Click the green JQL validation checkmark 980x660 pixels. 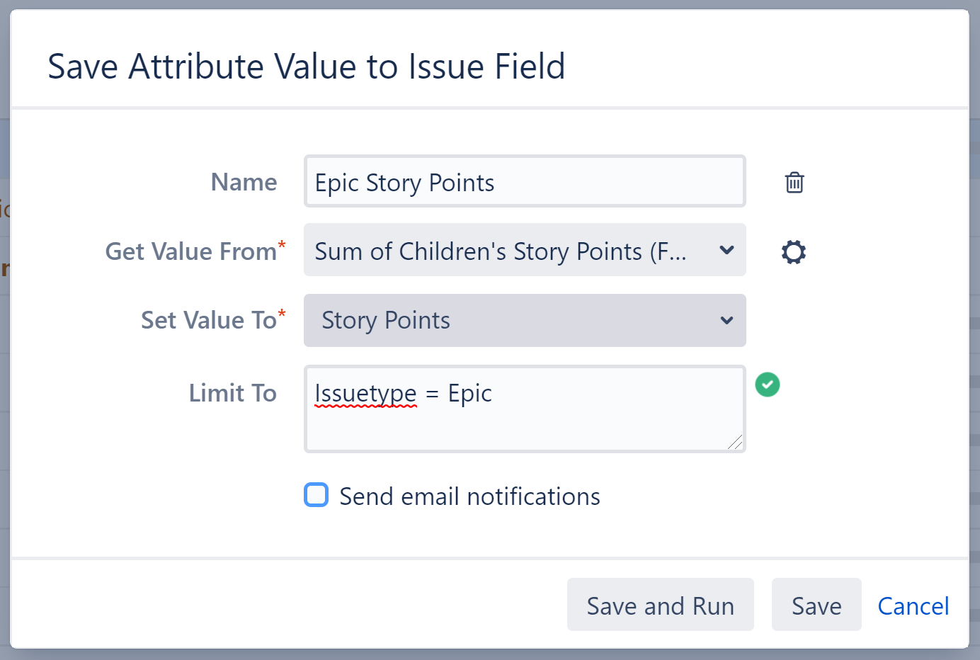coord(767,385)
